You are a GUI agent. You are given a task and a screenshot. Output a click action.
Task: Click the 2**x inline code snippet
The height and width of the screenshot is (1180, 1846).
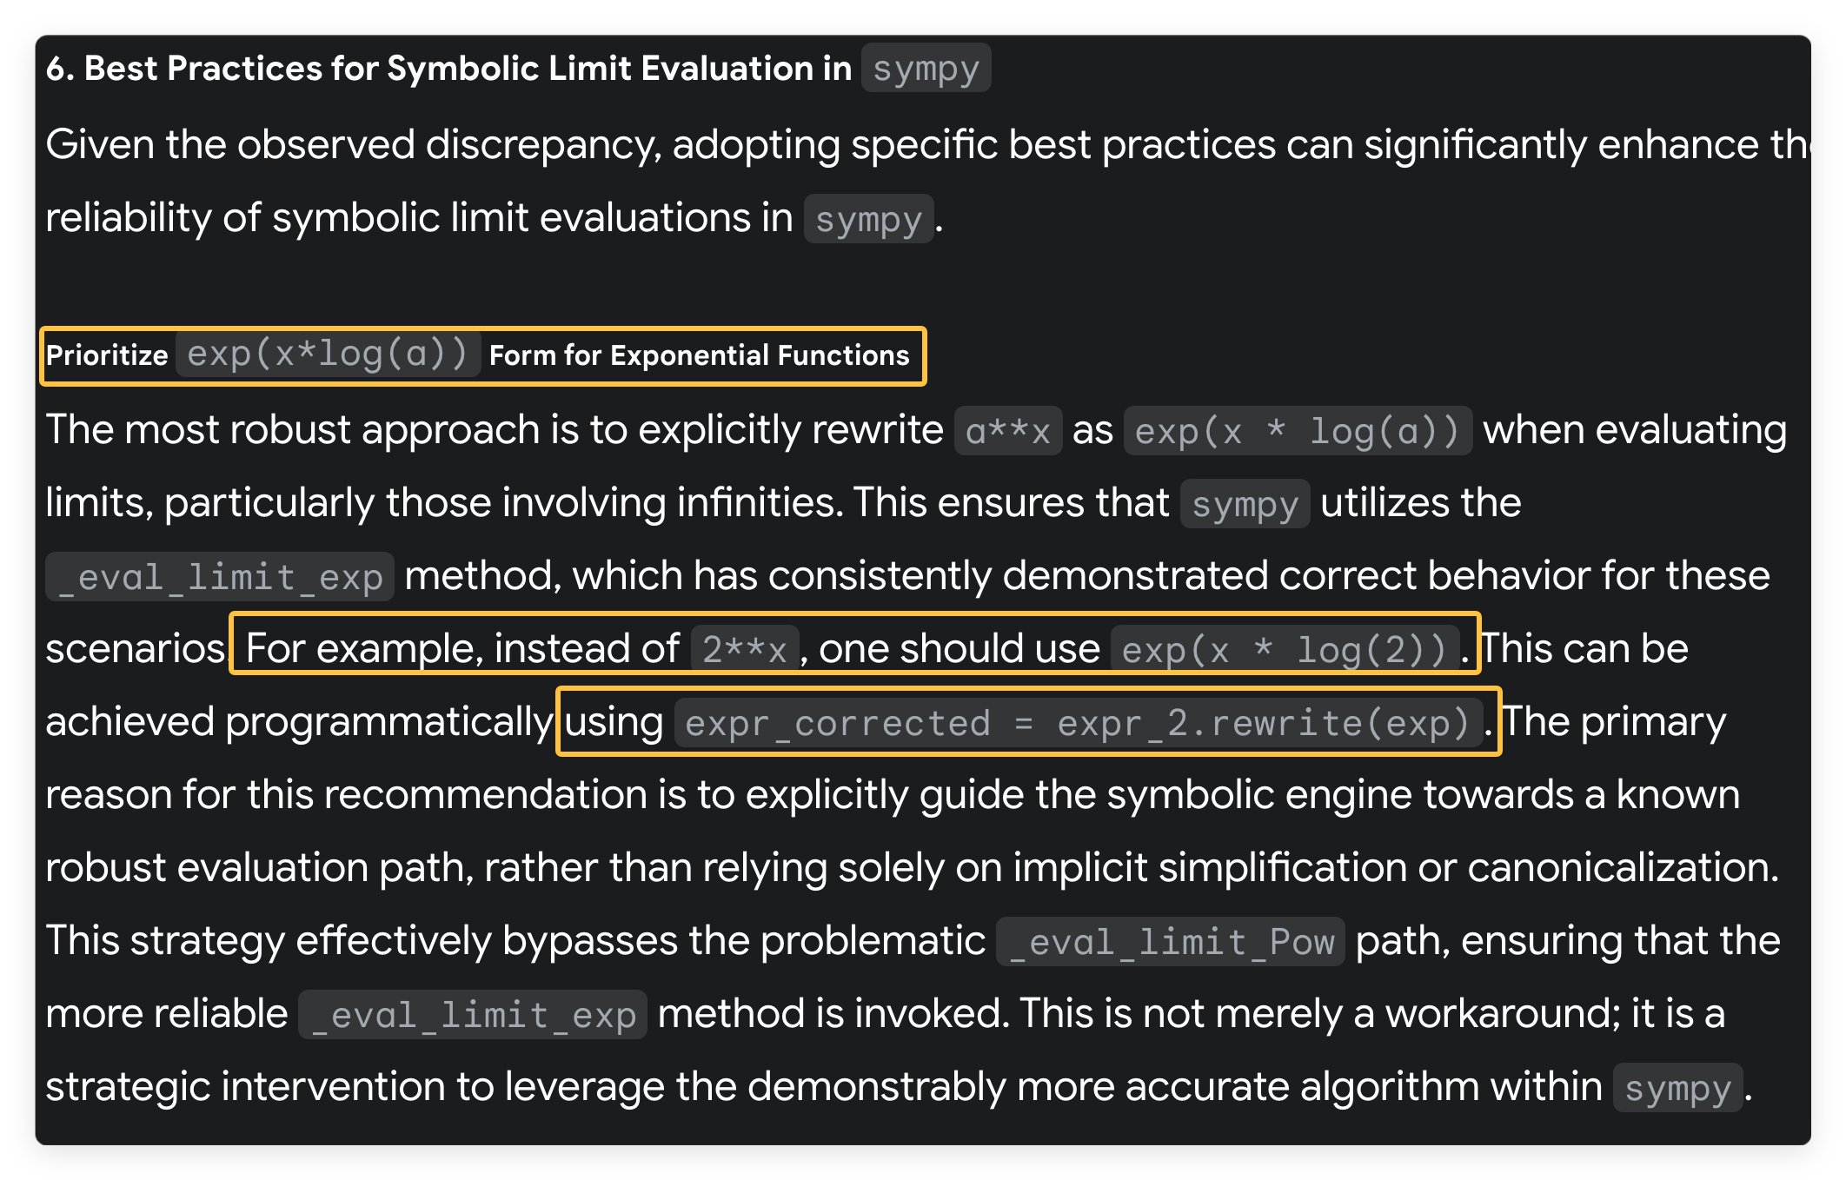[745, 649]
